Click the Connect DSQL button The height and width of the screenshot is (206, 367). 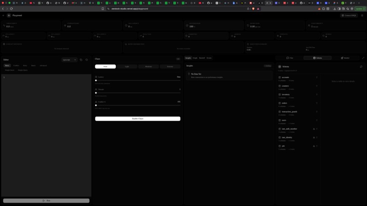[x=349, y=15]
